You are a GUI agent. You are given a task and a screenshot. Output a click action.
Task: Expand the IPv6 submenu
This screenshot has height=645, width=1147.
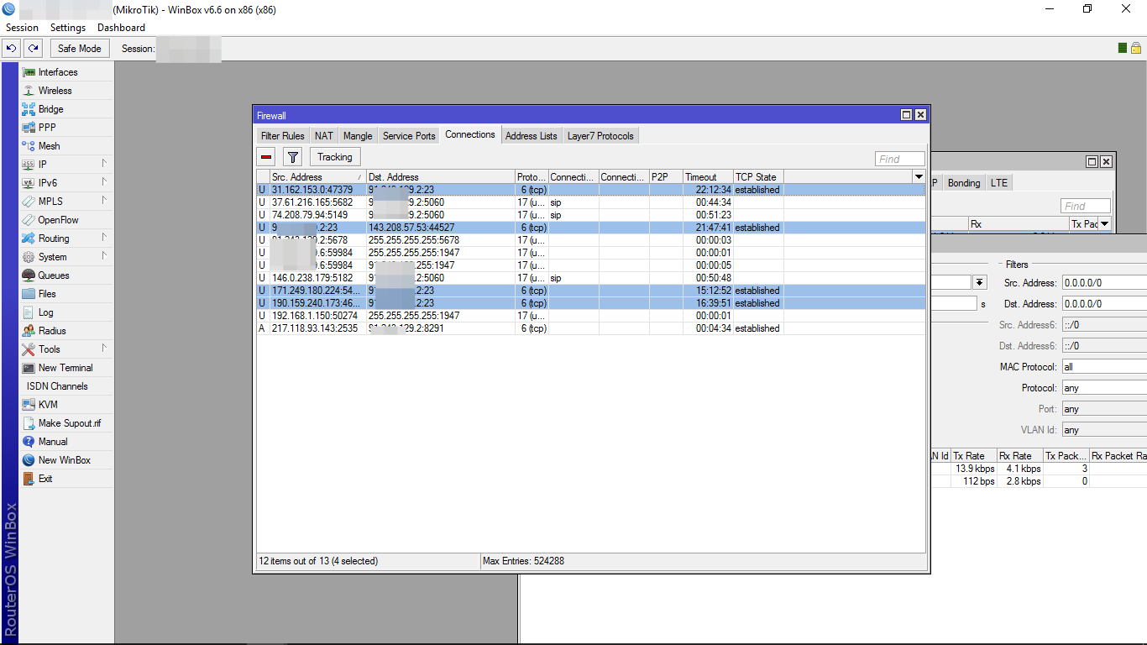[x=104, y=182]
